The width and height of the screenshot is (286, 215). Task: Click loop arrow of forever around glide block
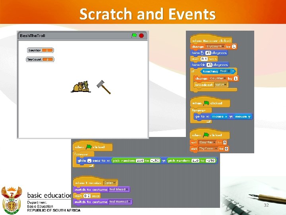coord(91,166)
